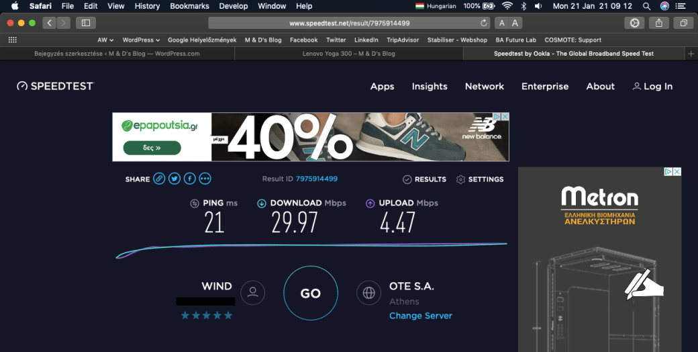Open the Apps navigation item
This screenshot has width=698, height=352.
(382, 87)
